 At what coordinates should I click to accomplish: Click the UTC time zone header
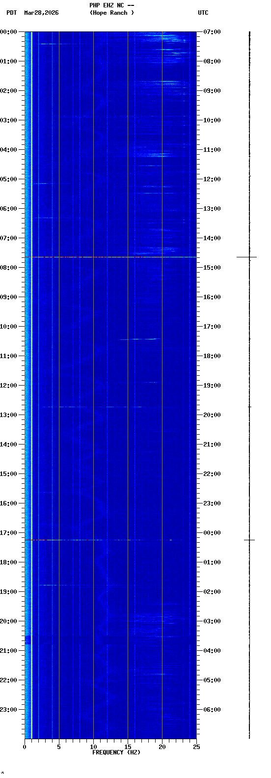pos(203,13)
